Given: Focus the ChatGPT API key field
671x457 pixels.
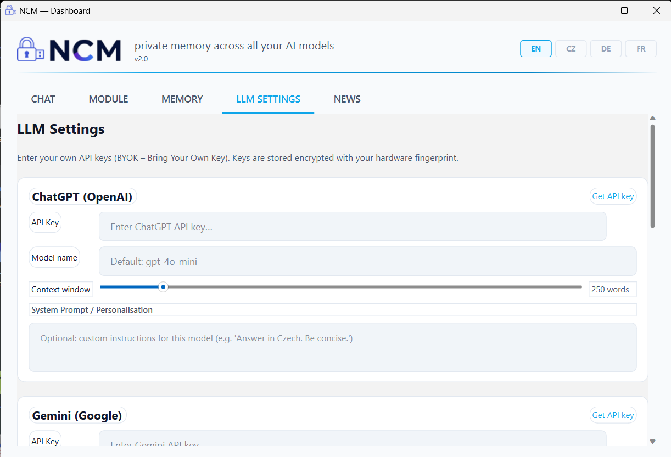Looking at the screenshot, I should point(353,227).
